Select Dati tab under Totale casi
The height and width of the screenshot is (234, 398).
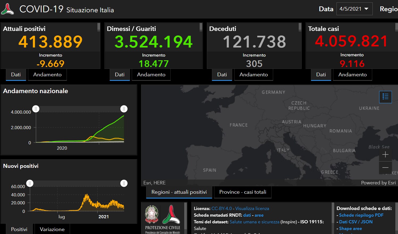pyautogui.click(x=321, y=75)
